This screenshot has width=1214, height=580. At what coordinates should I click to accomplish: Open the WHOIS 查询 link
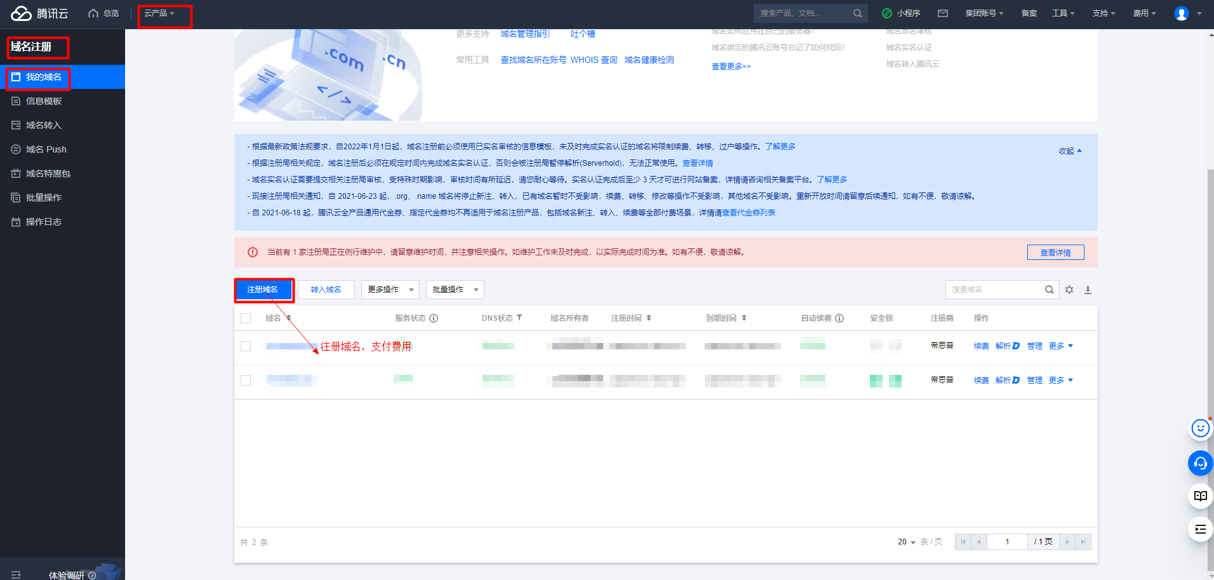594,60
